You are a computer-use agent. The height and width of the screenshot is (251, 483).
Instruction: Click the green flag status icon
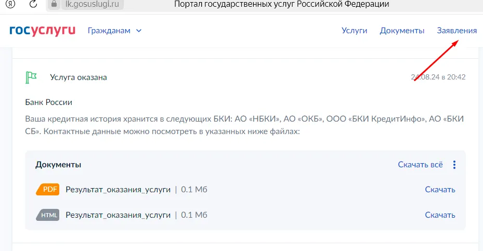[x=31, y=77]
